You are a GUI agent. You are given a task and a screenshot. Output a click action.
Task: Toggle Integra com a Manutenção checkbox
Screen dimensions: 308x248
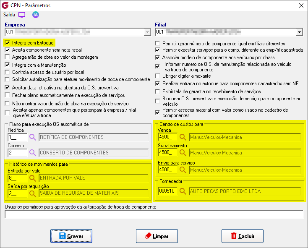pos(7,65)
